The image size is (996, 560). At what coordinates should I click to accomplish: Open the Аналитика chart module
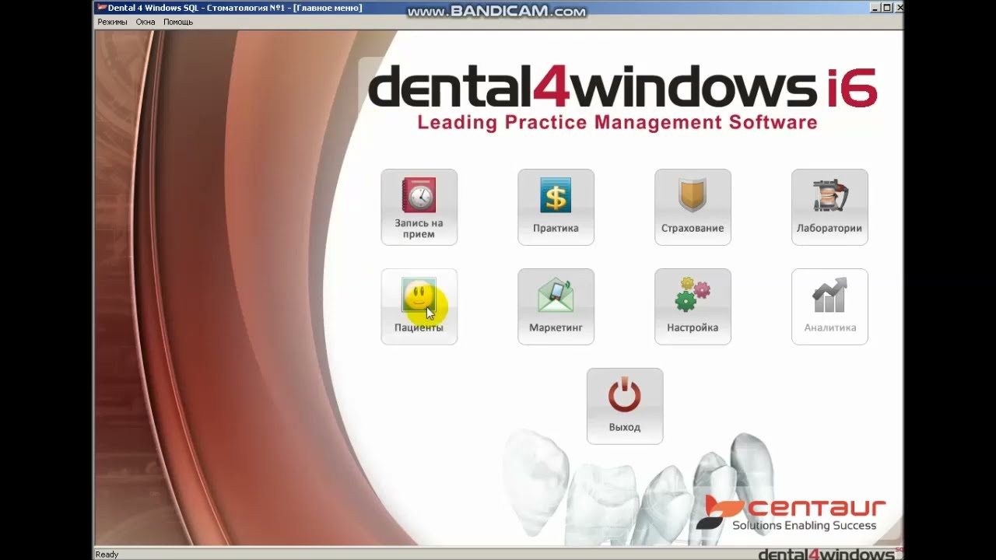(x=829, y=306)
